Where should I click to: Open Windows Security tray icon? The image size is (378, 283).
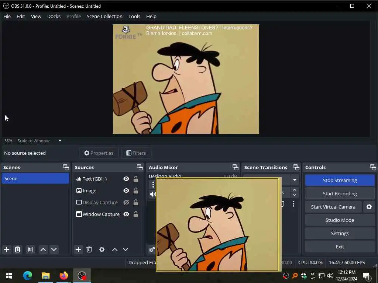point(304,276)
